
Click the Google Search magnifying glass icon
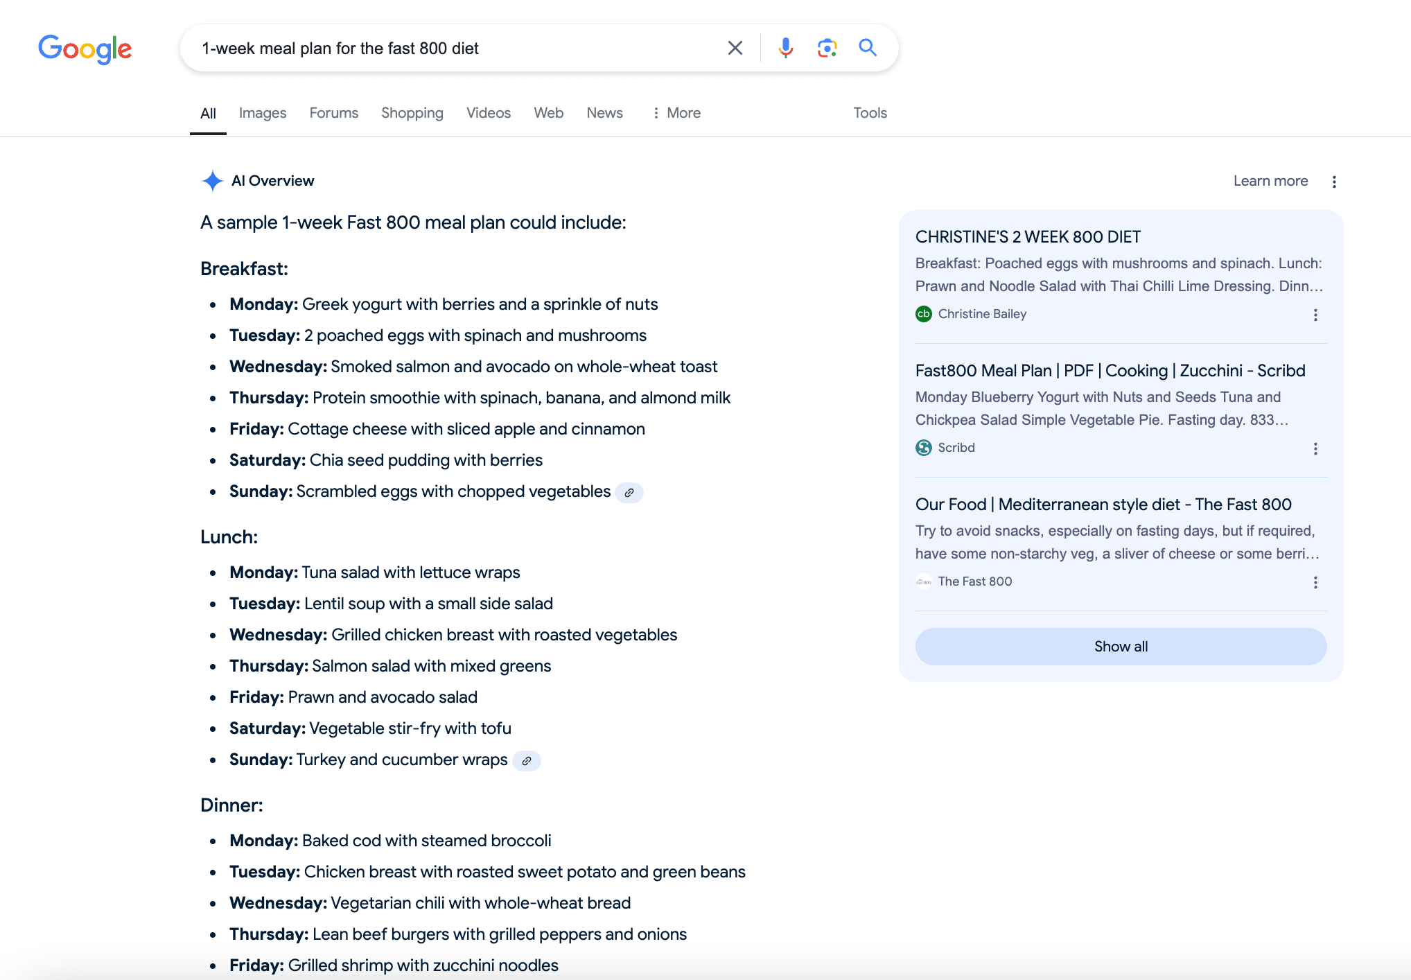[868, 47]
